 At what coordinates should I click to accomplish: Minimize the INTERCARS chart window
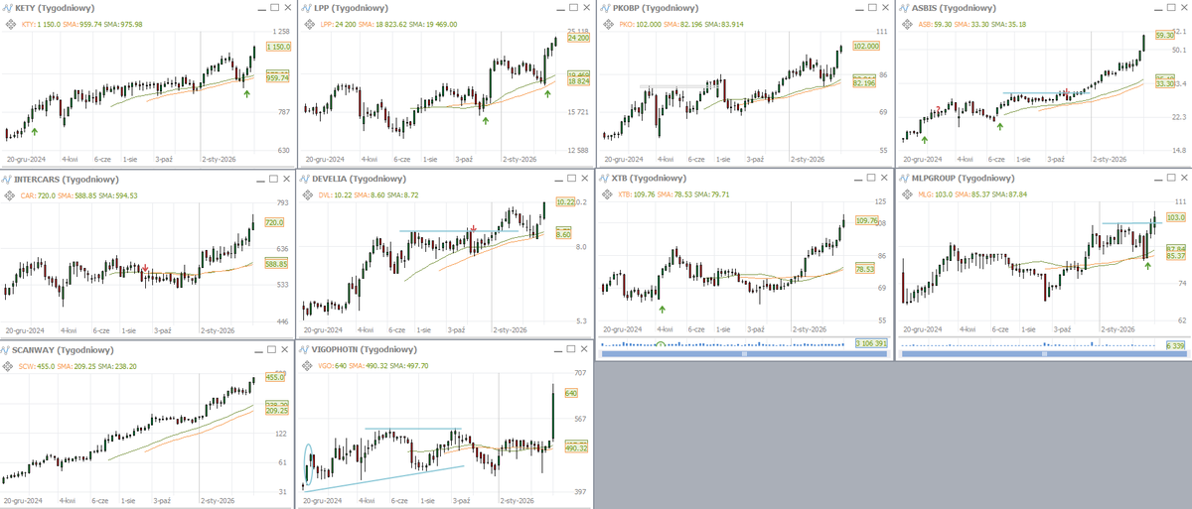click(258, 180)
